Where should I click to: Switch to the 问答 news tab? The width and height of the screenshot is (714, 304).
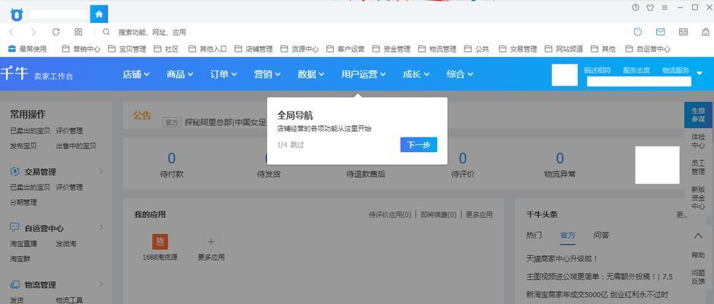coord(601,236)
